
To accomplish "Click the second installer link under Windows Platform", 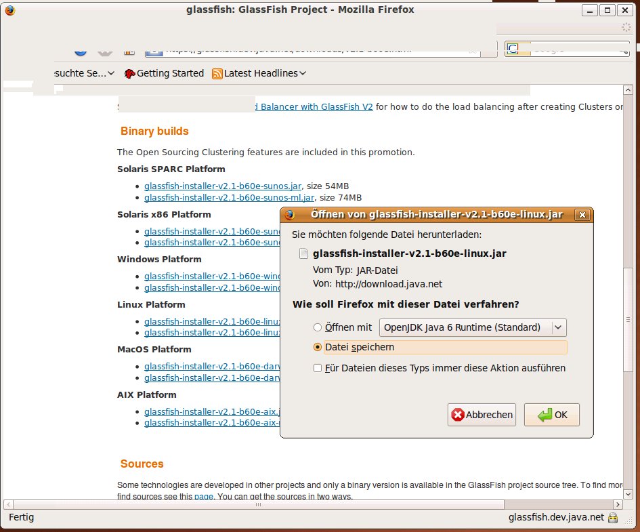I will click(212, 288).
